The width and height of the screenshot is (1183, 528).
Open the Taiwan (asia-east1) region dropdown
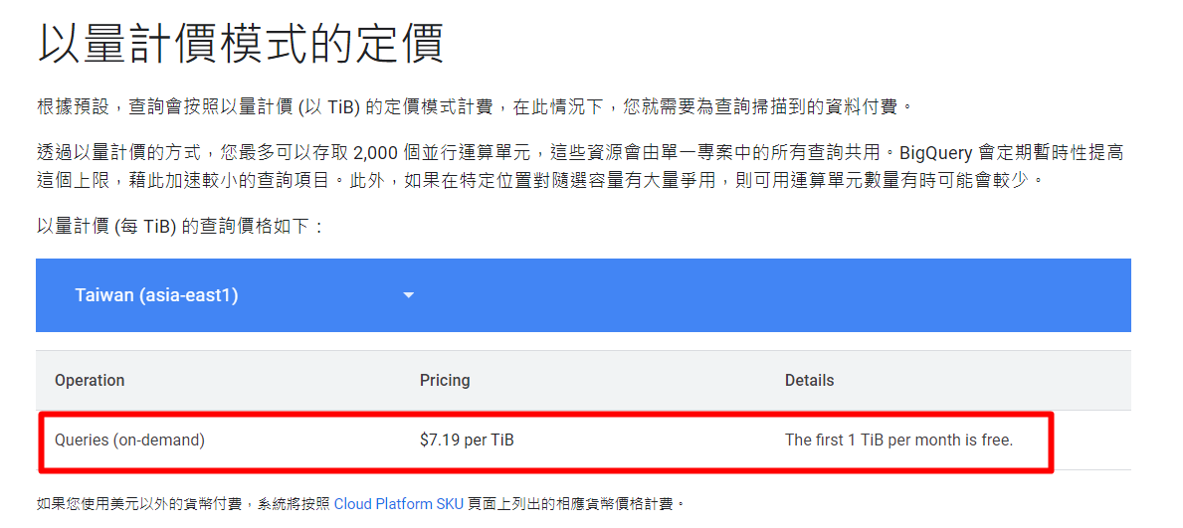[x=245, y=295]
